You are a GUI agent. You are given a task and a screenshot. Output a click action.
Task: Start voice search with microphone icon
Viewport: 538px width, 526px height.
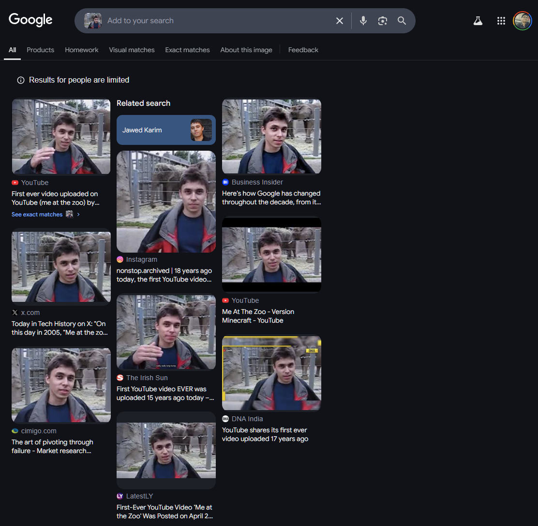pos(363,21)
